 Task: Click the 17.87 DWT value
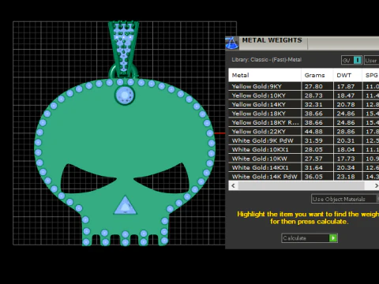[346, 87]
